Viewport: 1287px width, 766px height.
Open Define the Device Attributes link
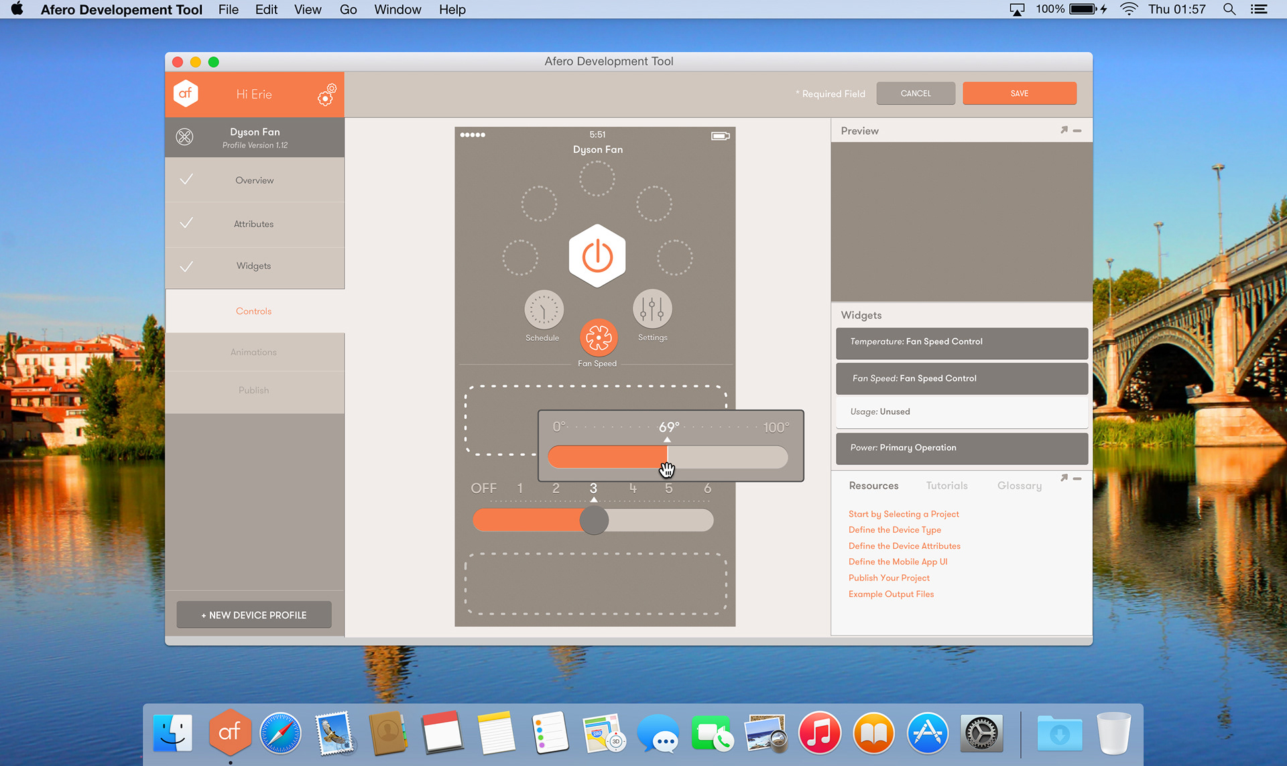pos(904,546)
